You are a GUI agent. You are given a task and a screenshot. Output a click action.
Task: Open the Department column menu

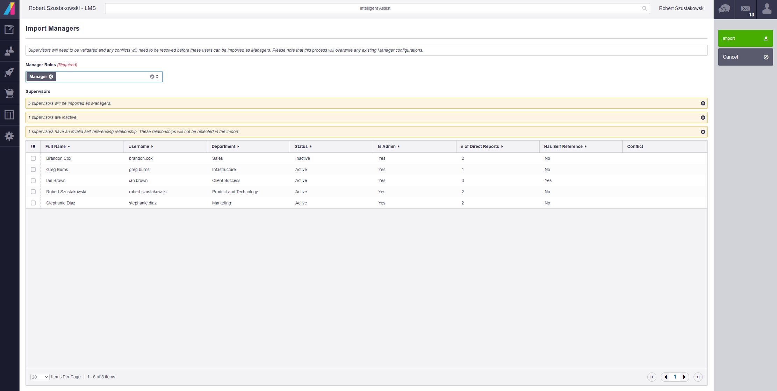coord(238,147)
